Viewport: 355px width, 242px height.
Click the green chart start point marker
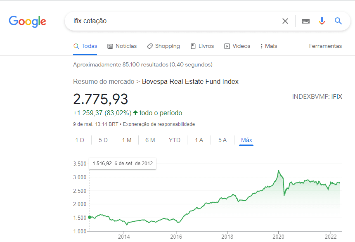[x=90, y=217]
